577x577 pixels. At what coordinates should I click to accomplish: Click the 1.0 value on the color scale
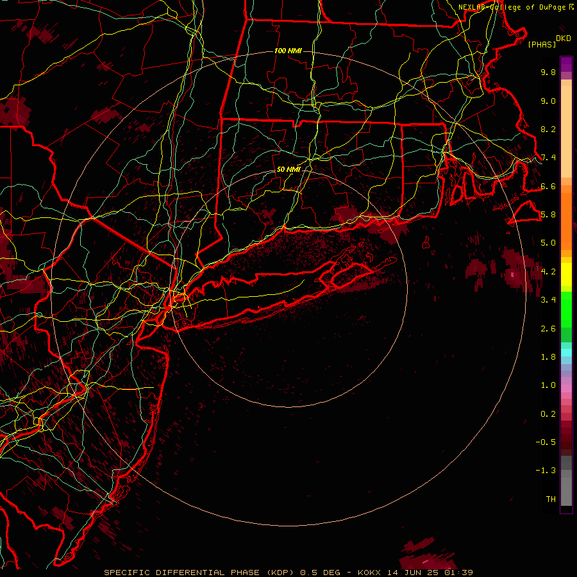[x=548, y=385]
